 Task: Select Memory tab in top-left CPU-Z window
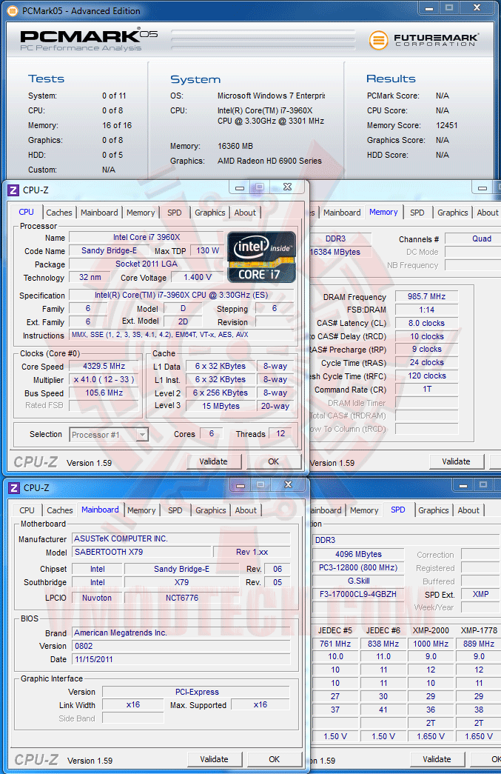tap(141, 213)
